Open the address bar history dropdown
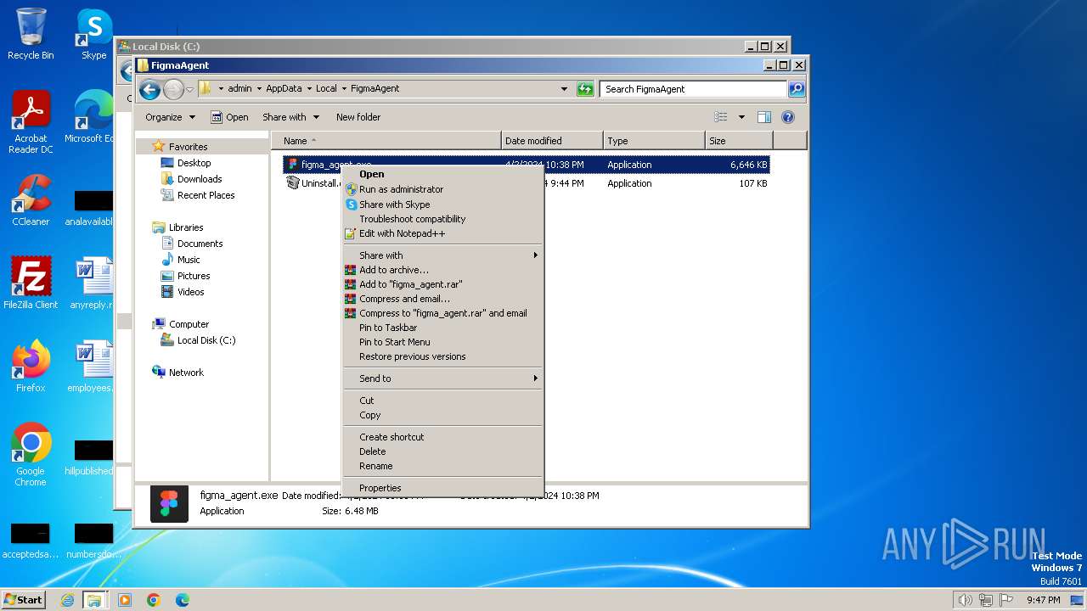This screenshot has height=611, width=1087. (x=564, y=88)
